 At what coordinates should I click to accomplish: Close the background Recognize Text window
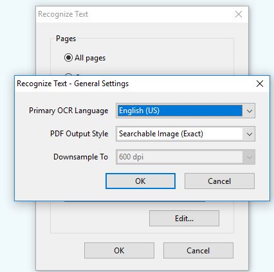239,14
